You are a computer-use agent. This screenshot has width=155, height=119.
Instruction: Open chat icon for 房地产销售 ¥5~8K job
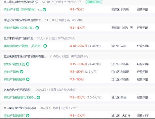click(22, 72)
